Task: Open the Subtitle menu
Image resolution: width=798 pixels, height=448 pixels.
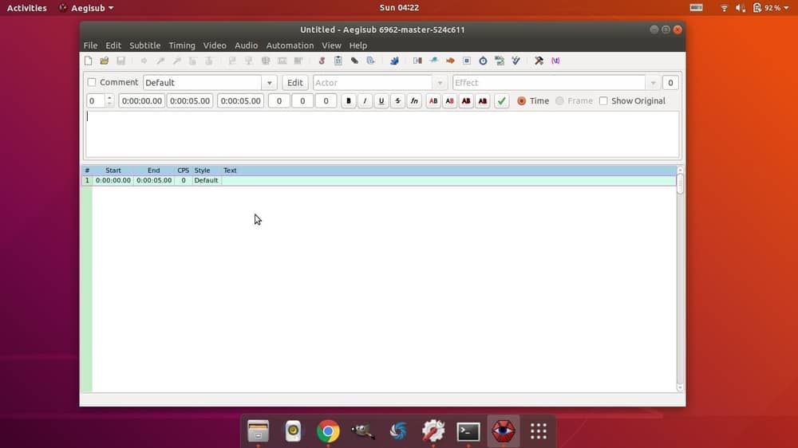Action: [144, 45]
